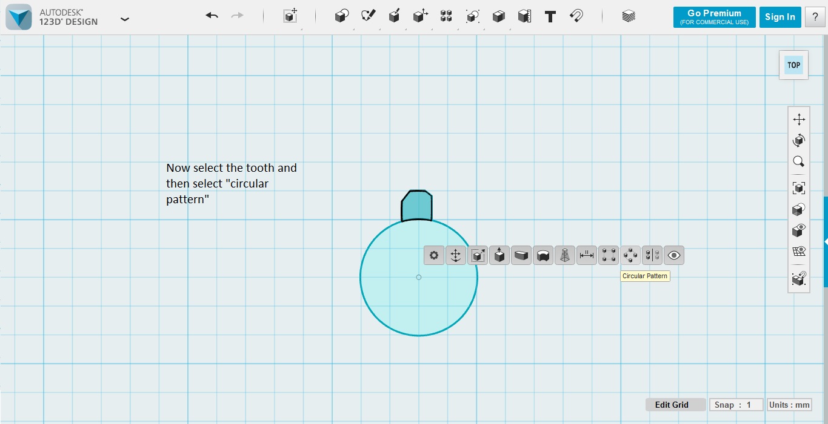
Task: Select the Text tool
Action: [x=550, y=16]
